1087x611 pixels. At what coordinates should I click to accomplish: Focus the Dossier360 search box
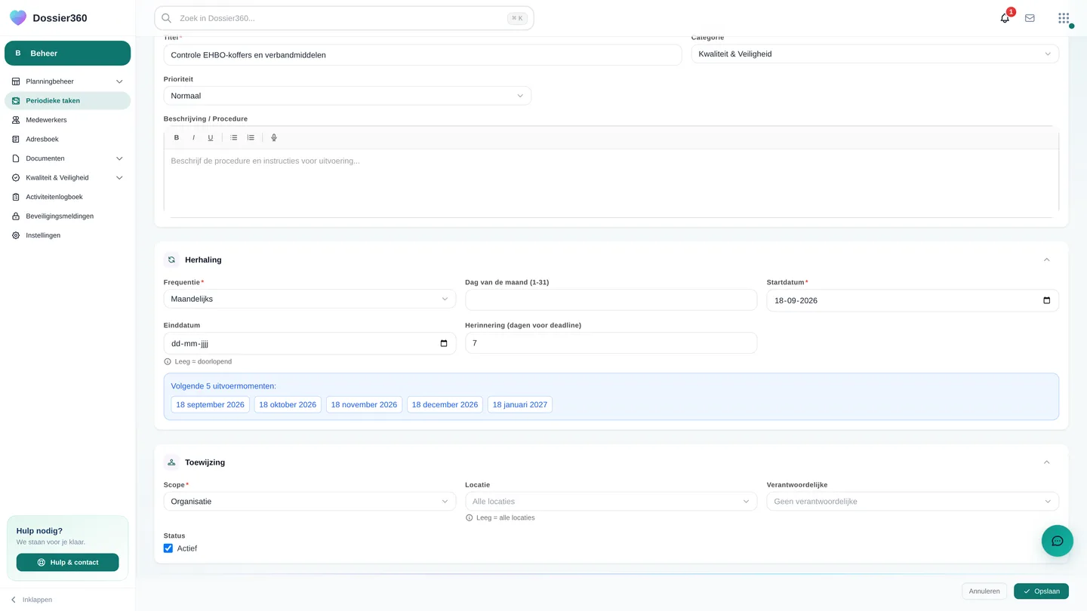pos(344,18)
